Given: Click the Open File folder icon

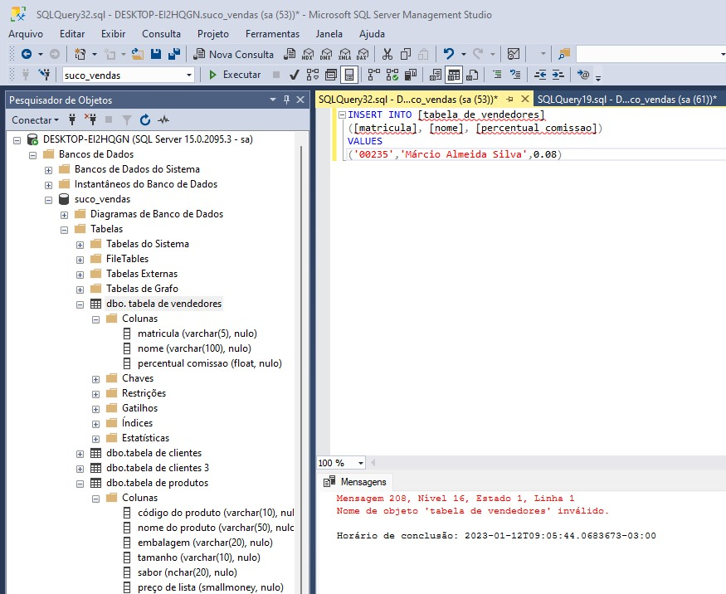Looking at the screenshot, I should point(137,54).
